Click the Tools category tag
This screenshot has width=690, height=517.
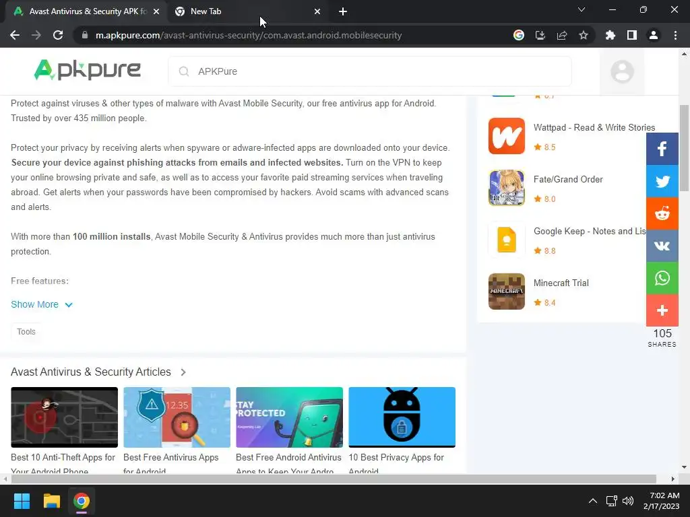tap(26, 332)
